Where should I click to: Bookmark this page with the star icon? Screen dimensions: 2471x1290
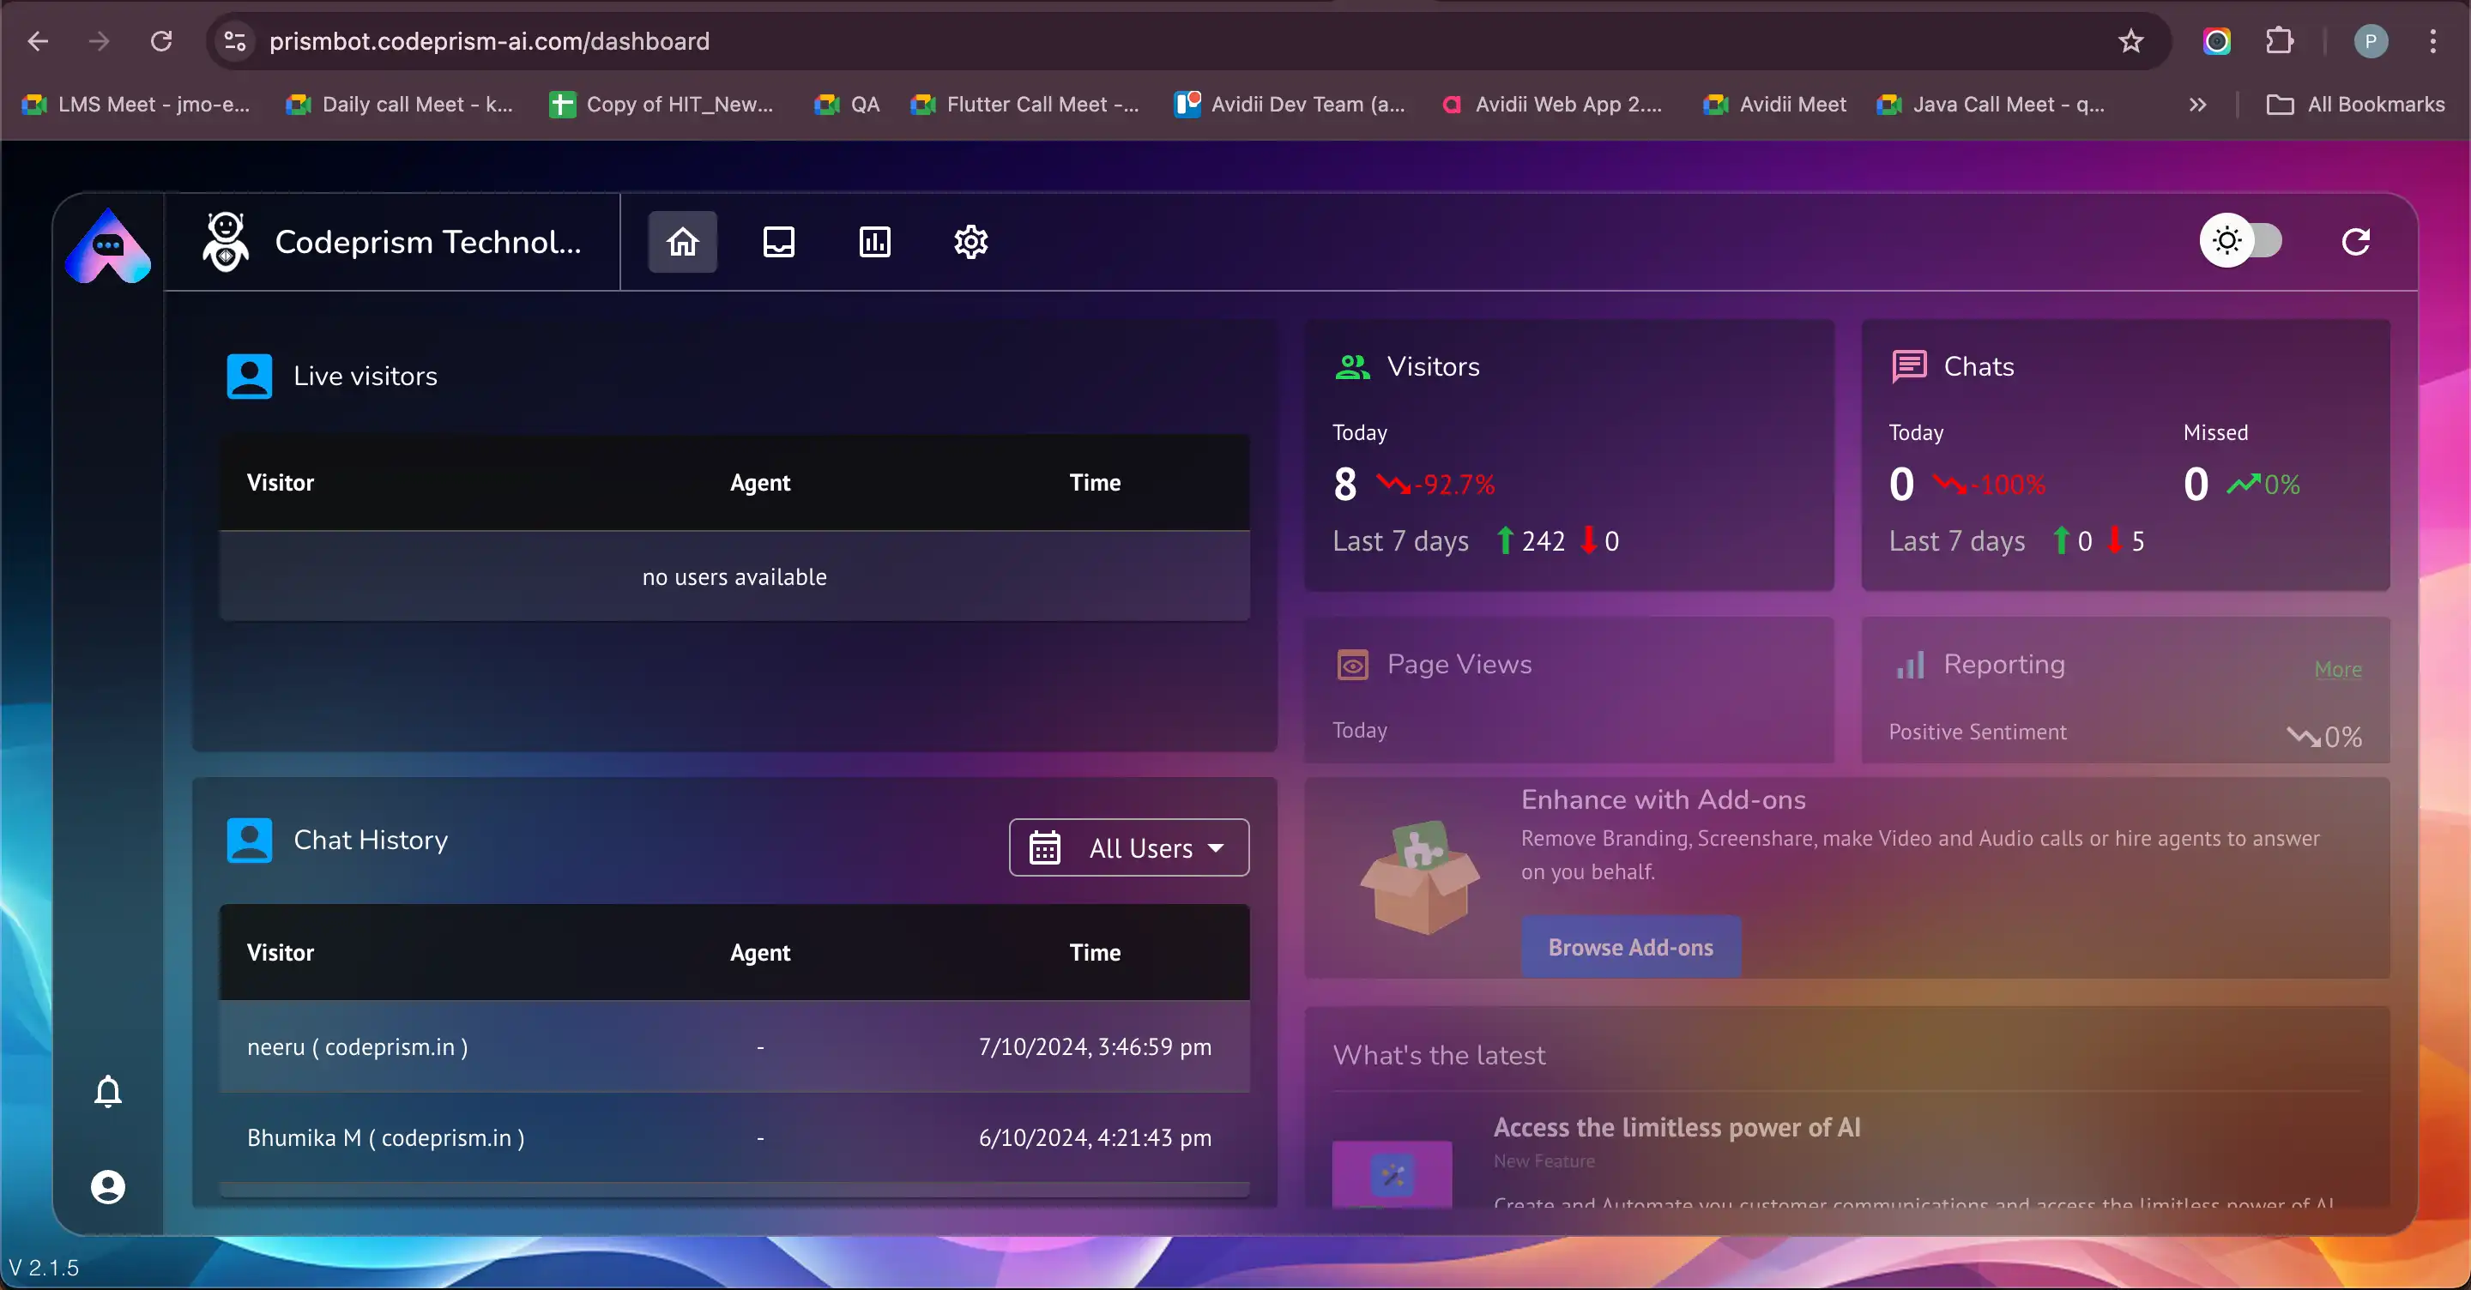coord(2130,41)
